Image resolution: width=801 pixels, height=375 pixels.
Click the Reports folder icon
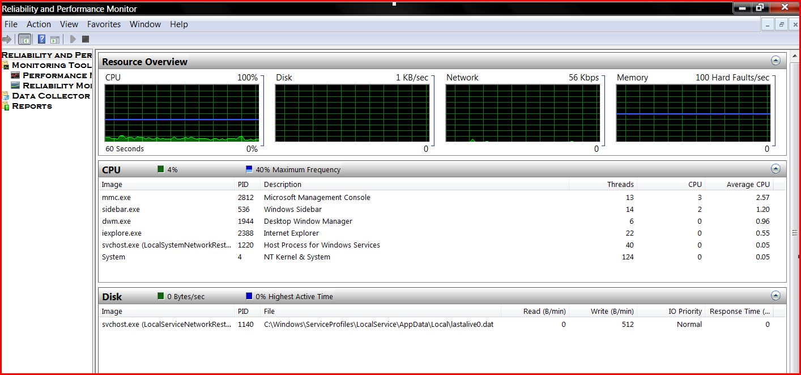click(6, 106)
